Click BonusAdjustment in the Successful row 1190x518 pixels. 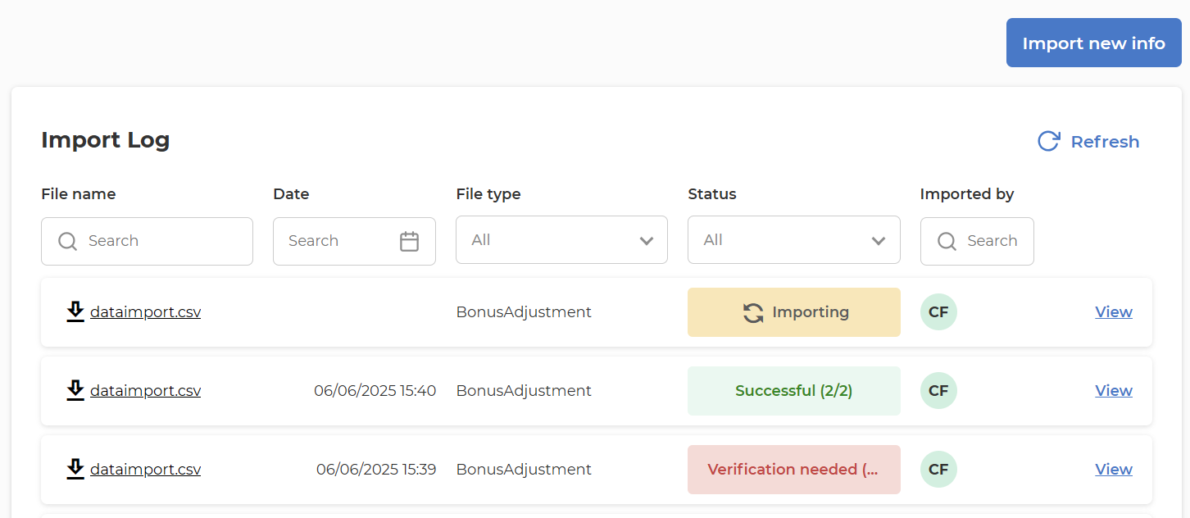click(x=524, y=391)
